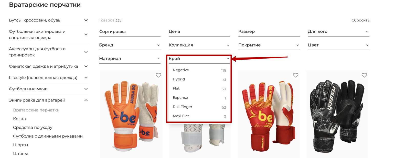Expand the Покрытие filter
The image size is (394, 158).
point(269,45)
